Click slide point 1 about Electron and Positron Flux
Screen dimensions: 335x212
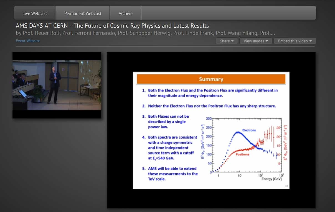(x=210, y=93)
